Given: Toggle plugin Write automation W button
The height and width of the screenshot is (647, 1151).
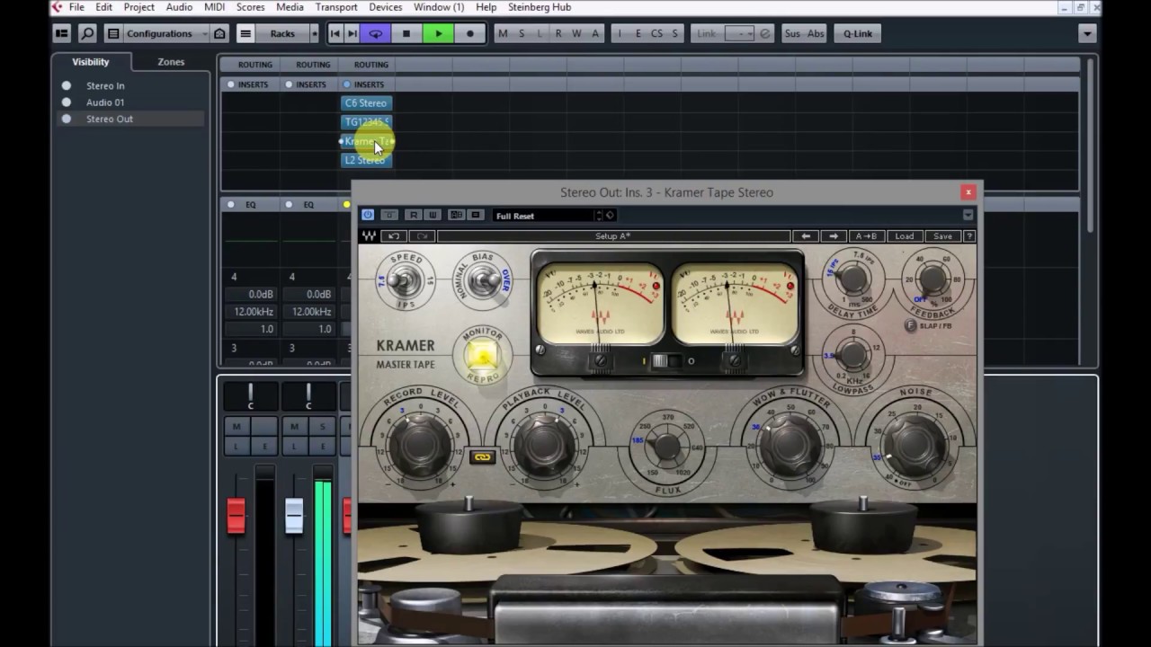Looking at the screenshot, I should tap(433, 215).
